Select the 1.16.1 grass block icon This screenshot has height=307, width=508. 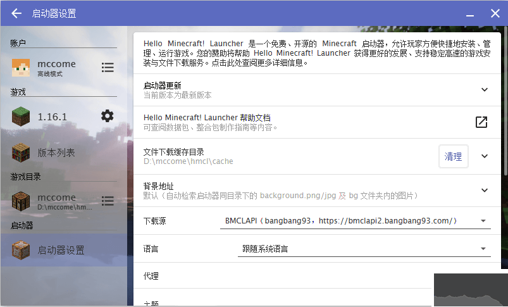pyautogui.click(x=21, y=116)
